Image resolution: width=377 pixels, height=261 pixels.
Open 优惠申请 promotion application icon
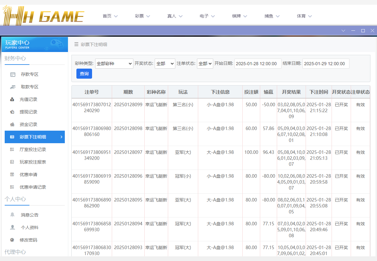pyautogui.click(x=12, y=175)
